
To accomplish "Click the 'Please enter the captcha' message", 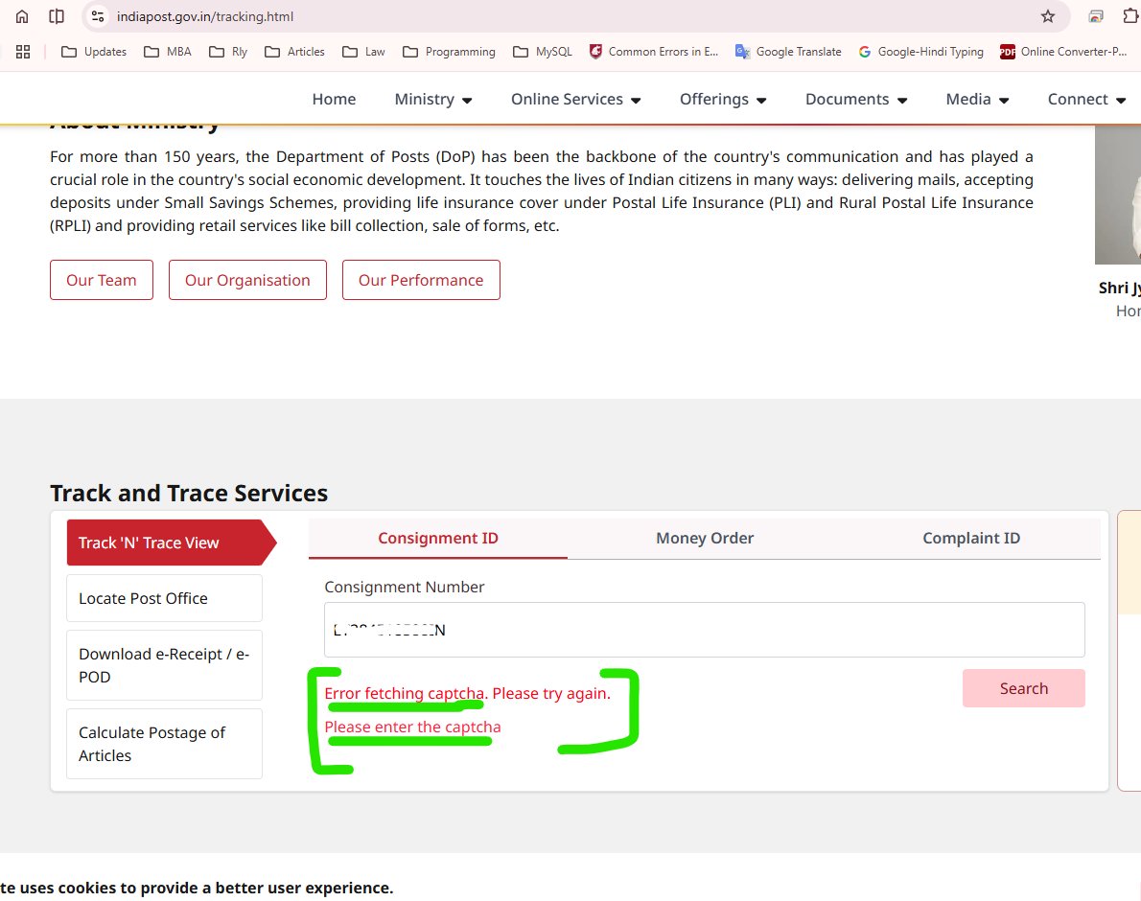I will click(x=412, y=727).
